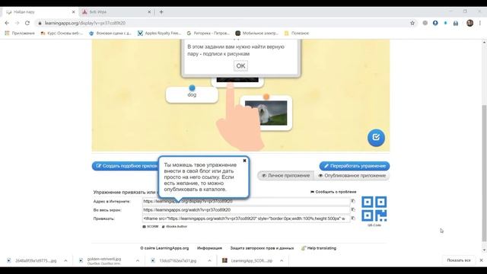The width and height of the screenshot is (487, 274).
Task: Click the SCORM download link
Action: pos(151,227)
